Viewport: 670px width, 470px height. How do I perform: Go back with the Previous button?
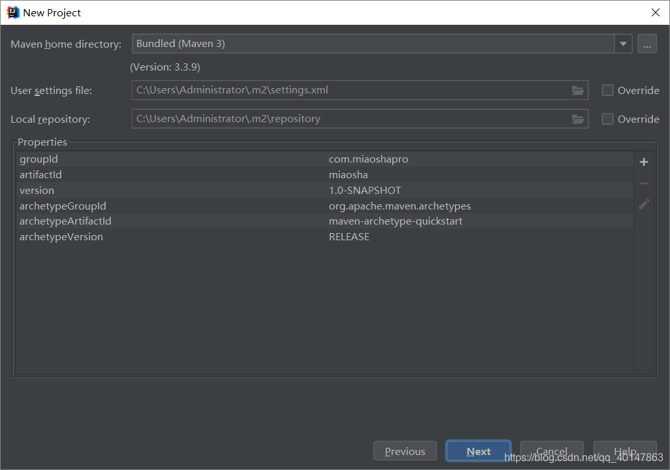(404, 451)
